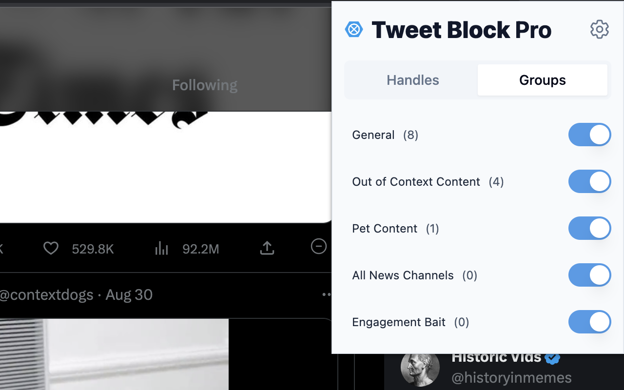Click the @contextdogs handle
624x390 pixels.
pyautogui.click(x=47, y=294)
